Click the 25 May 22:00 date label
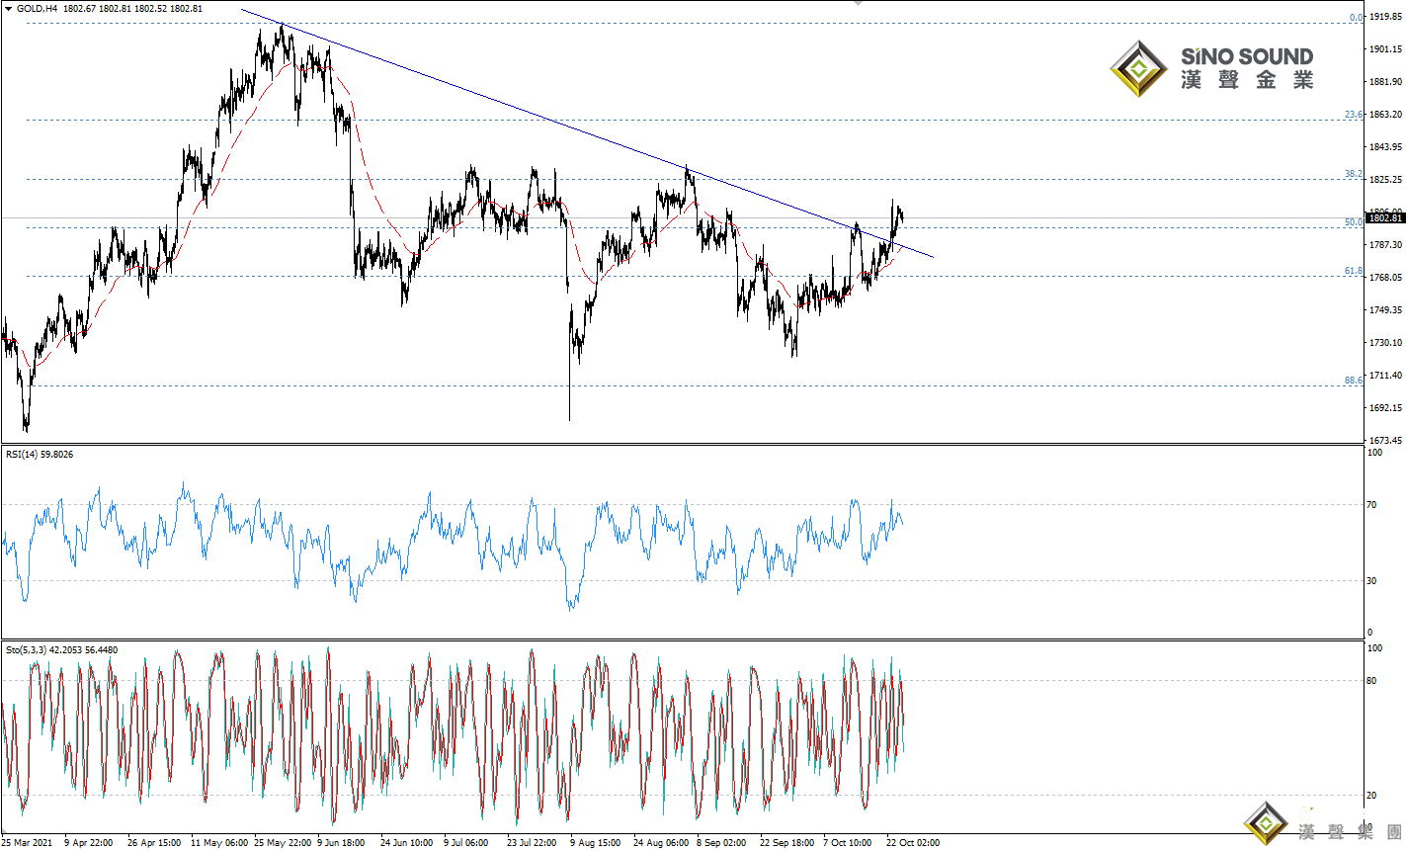The height and width of the screenshot is (851, 1406). [283, 843]
